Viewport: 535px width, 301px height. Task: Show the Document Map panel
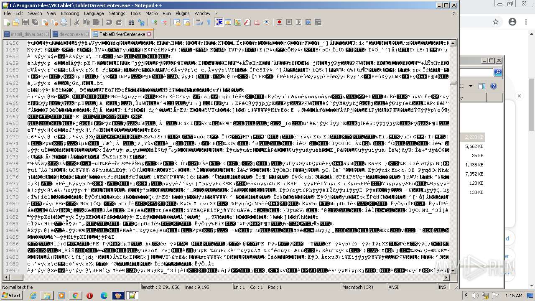tap(238, 22)
